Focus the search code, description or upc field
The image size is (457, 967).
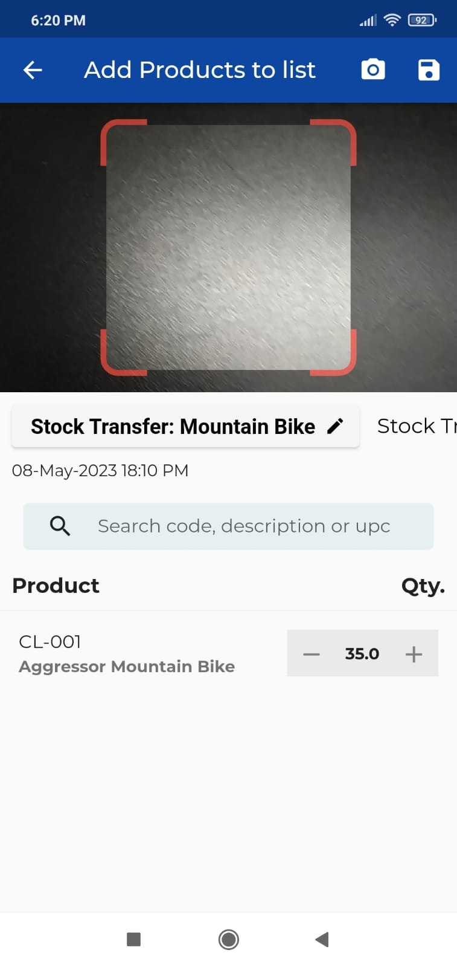244,526
